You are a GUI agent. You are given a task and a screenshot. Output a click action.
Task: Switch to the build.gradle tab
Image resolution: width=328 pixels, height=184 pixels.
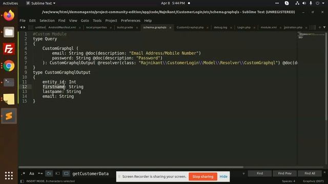125,27
